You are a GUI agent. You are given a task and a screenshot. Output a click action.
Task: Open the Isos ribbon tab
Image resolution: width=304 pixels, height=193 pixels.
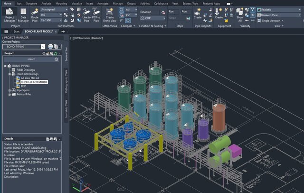19,3
